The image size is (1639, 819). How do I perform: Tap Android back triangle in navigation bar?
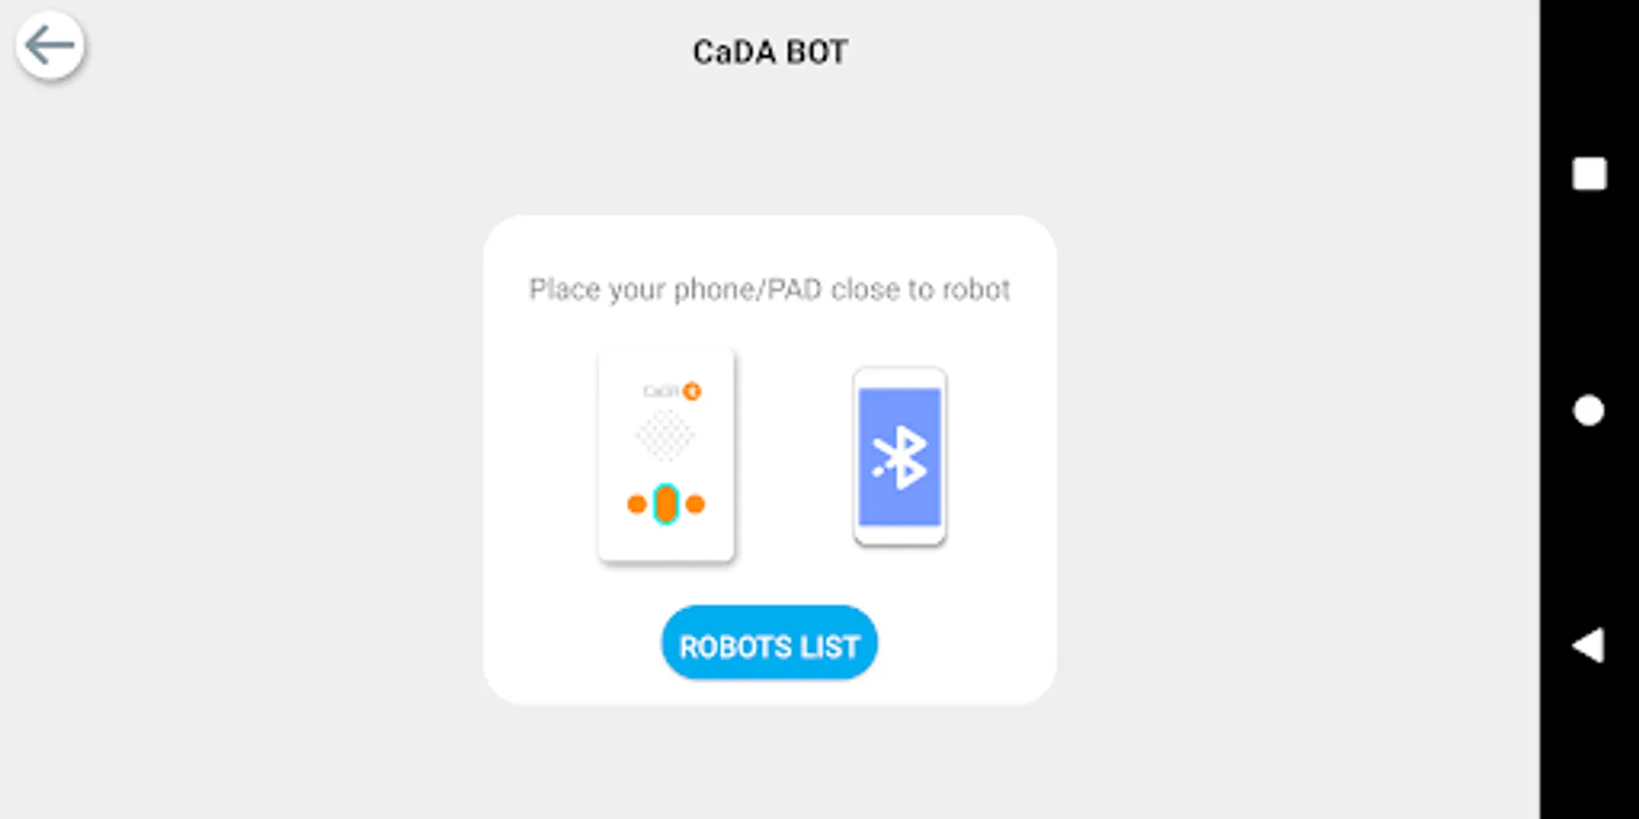(x=1589, y=645)
